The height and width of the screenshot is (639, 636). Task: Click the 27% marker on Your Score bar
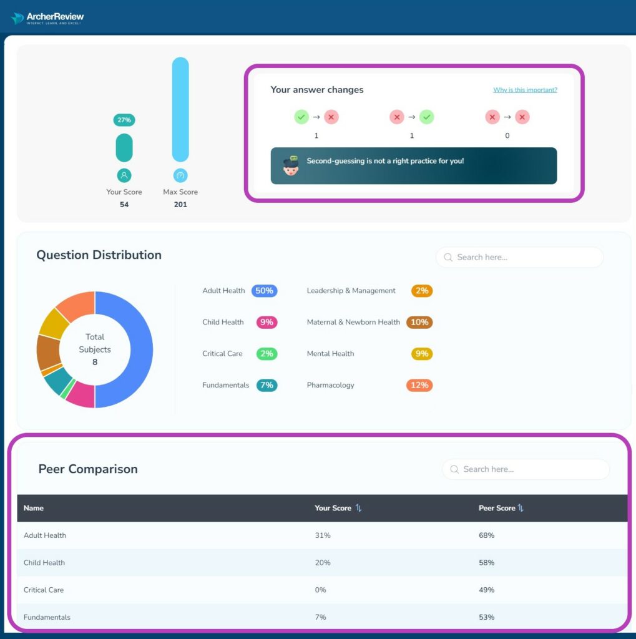pyautogui.click(x=124, y=119)
